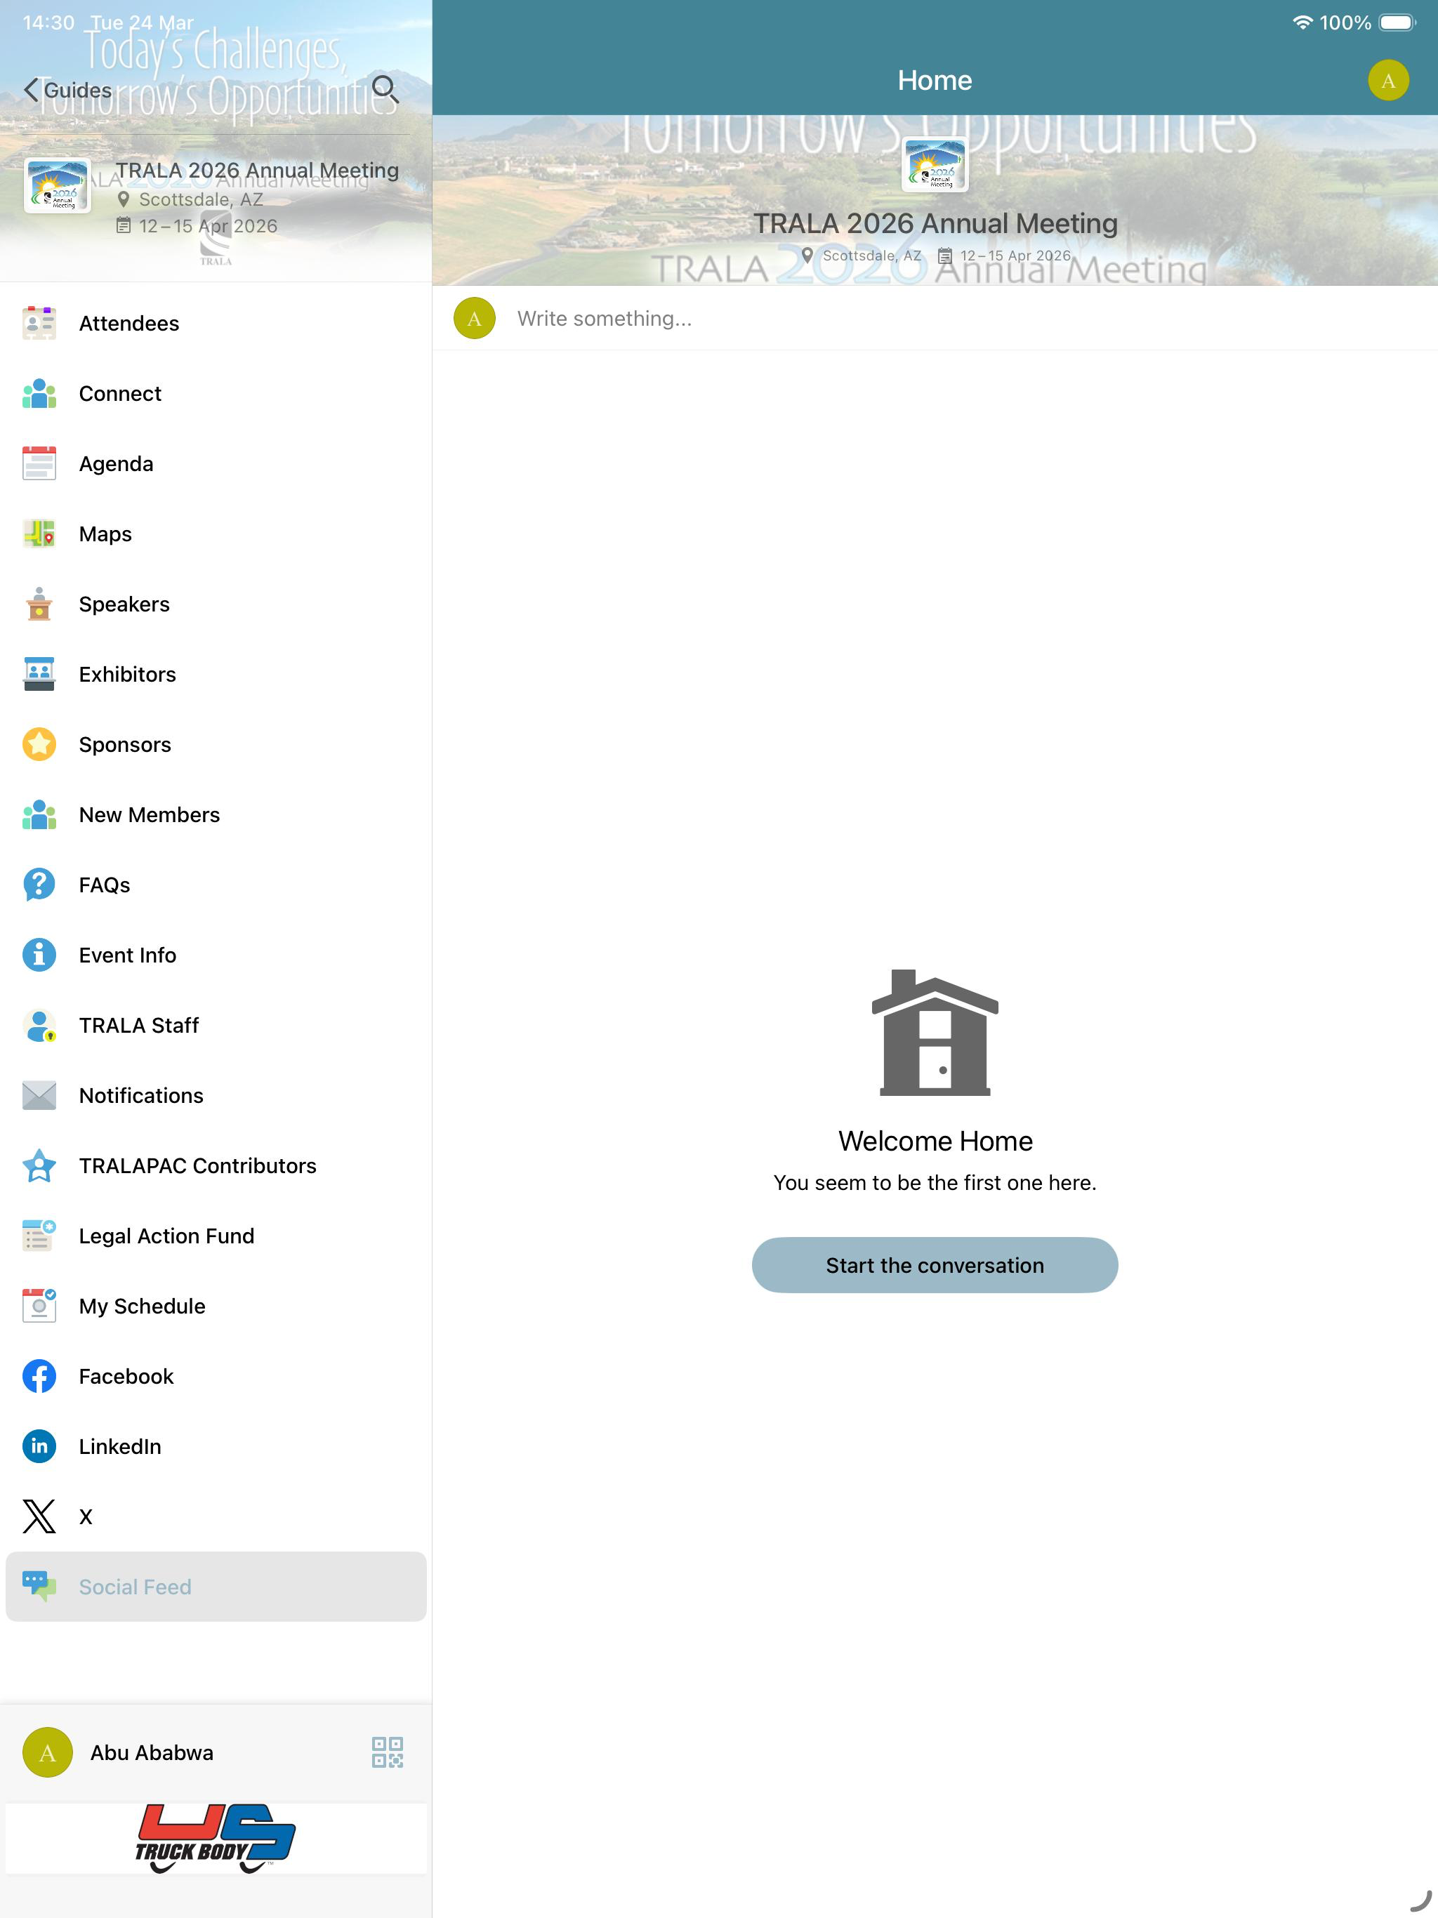Viewport: 1438px width, 1918px height.
Task: Click Start the conversation button
Action: pos(935,1266)
